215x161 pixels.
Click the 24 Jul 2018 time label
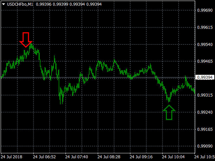pos(11,157)
